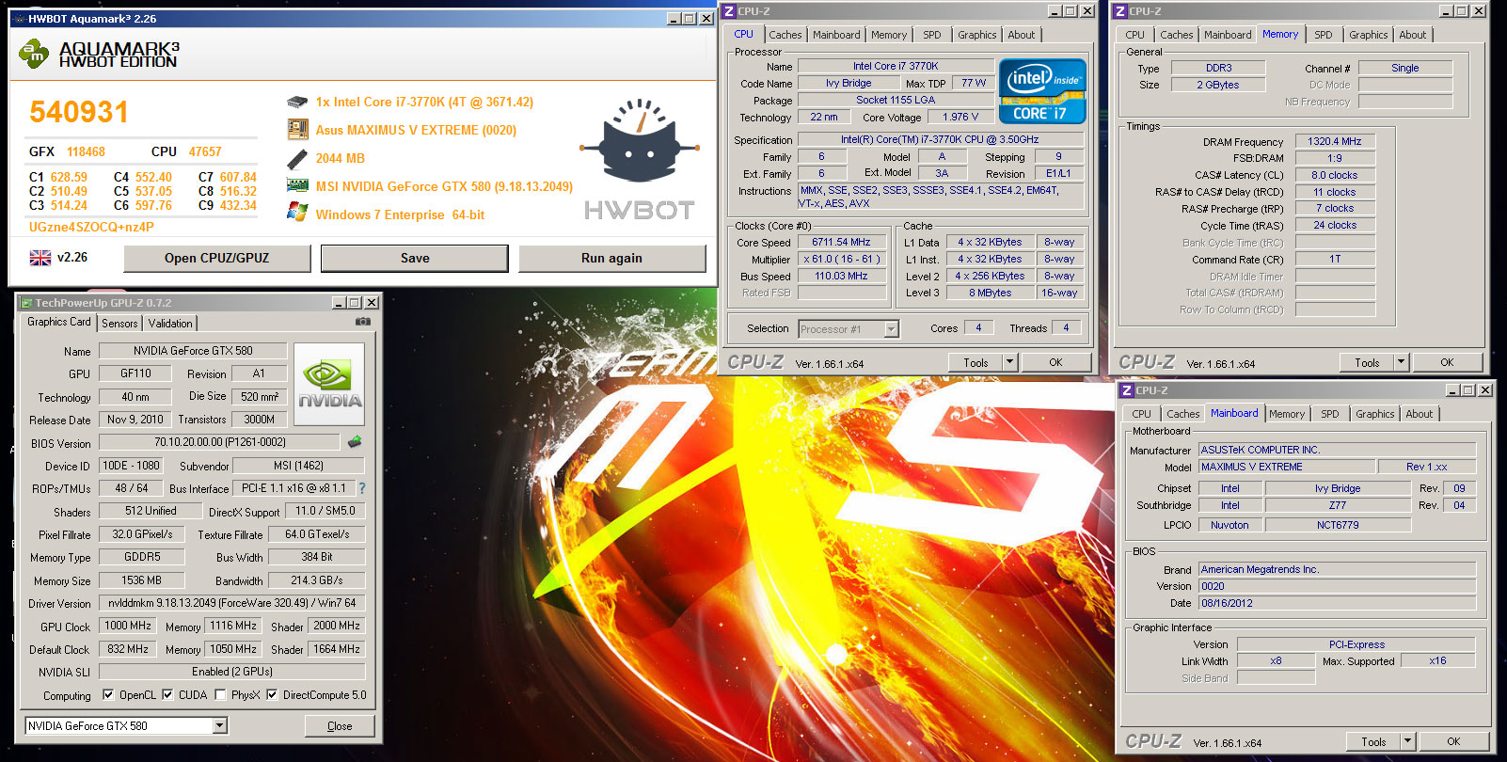Open the SPD tab in the CPU-Z Processor window

coord(932,35)
